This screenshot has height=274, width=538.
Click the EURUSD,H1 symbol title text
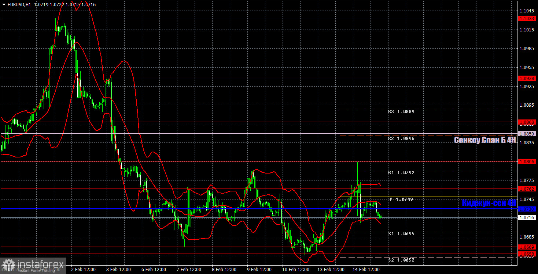pos(19,5)
